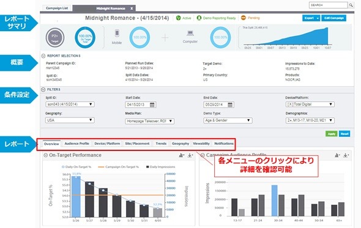Switch to the Campaign List tab
Screen dimensions: 361x228
click(57, 8)
